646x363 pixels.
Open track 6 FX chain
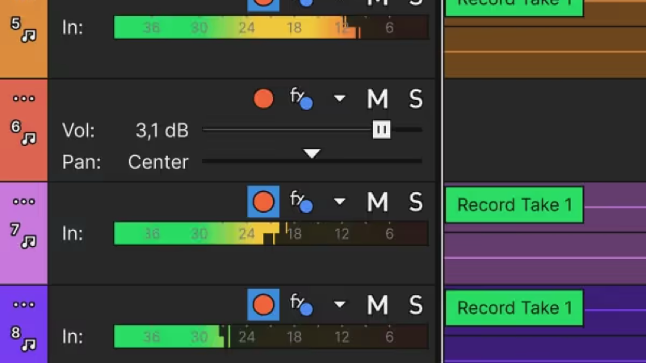301,98
